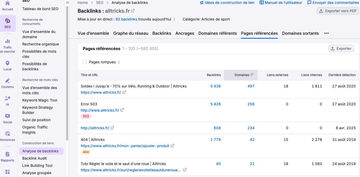The height and width of the screenshot is (177, 360).
Task: Open https://www.alltricks.fr/mon-panier/ajouter-produit URL
Action: [125, 146]
